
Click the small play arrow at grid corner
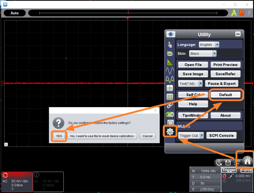[x=6, y=144]
